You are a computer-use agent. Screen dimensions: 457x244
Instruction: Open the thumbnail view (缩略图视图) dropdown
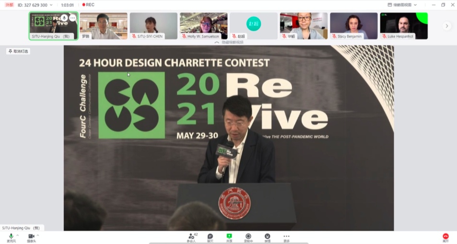(x=402, y=5)
